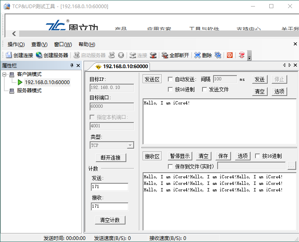Click the 断开连接 disconnect button
The image size is (299, 242).
(x=111, y=158)
